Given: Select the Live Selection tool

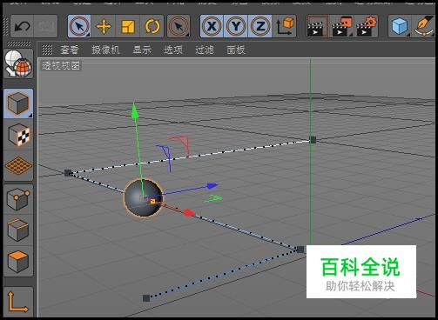Looking at the screenshot, I should (x=79, y=26).
